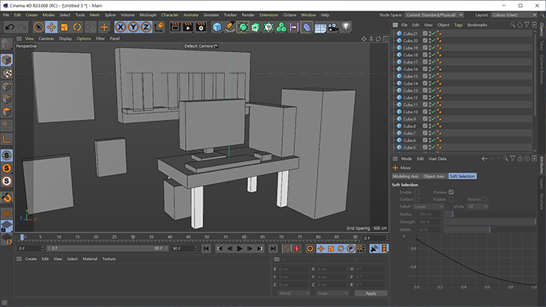Viewport: 546px width, 307px height.
Task: Click the Undo arrow icon
Action: pos(10,27)
